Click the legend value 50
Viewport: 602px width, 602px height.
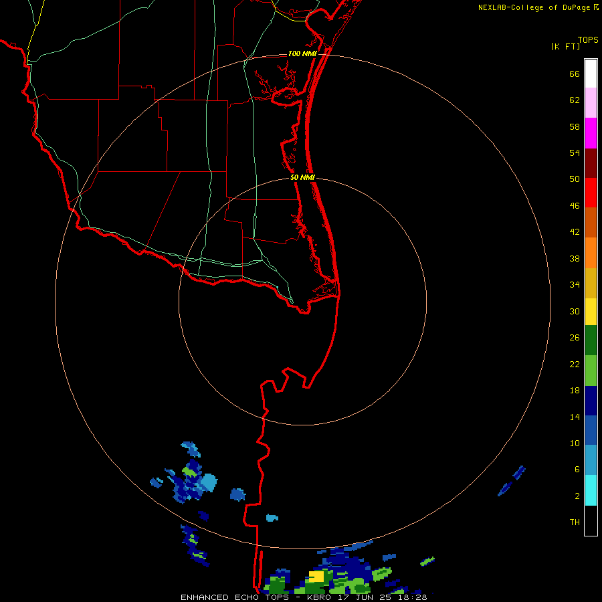(x=575, y=179)
